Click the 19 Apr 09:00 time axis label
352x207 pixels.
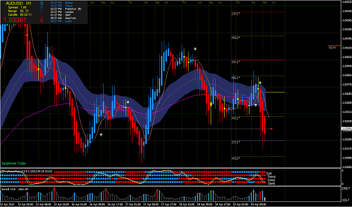point(259,205)
